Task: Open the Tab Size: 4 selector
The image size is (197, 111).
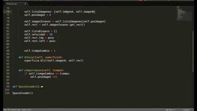Action: point(170,110)
